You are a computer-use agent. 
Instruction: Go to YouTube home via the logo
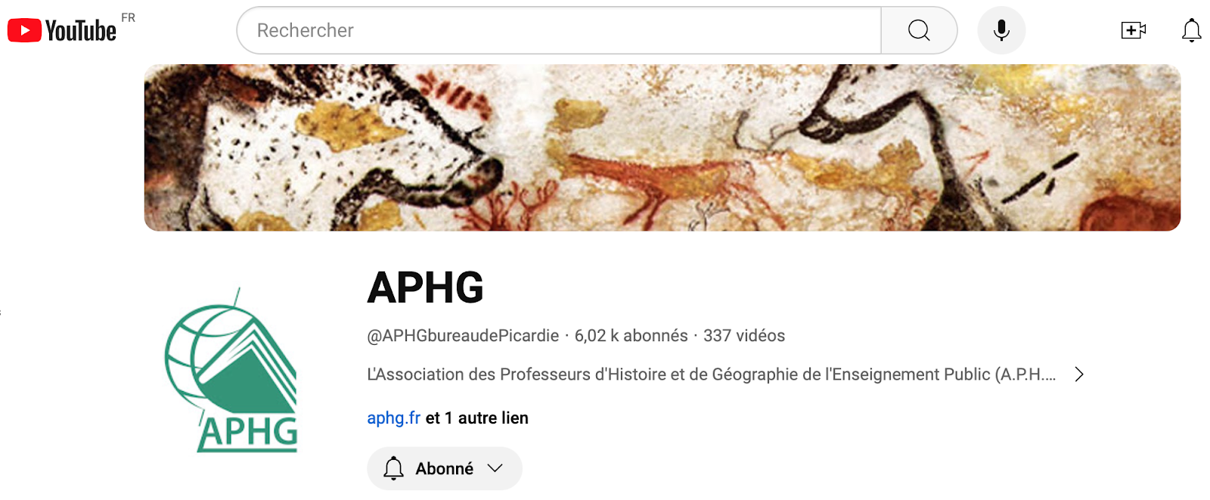62,30
